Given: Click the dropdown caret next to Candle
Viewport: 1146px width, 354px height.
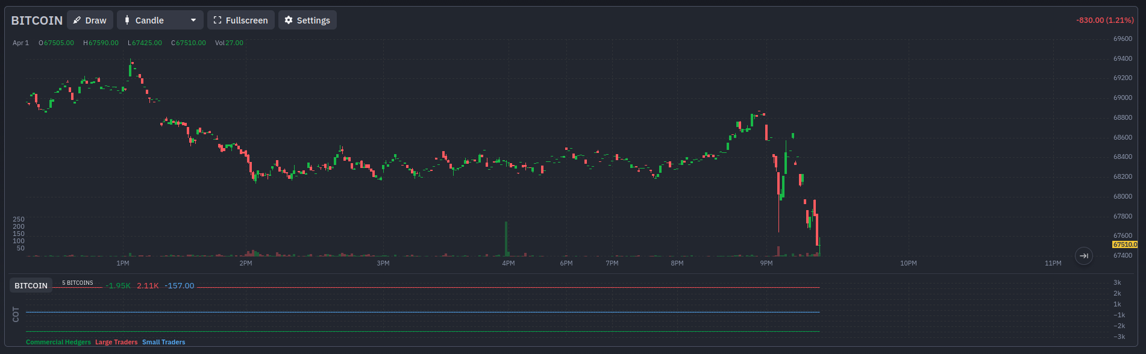Looking at the screenshot, I should point(193,20).
